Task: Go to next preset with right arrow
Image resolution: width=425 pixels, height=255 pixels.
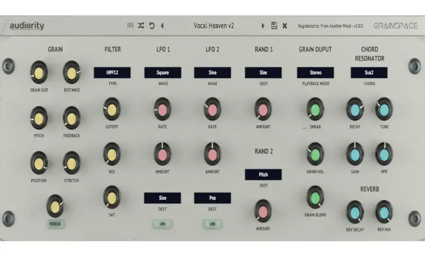Action: (262, 25)
